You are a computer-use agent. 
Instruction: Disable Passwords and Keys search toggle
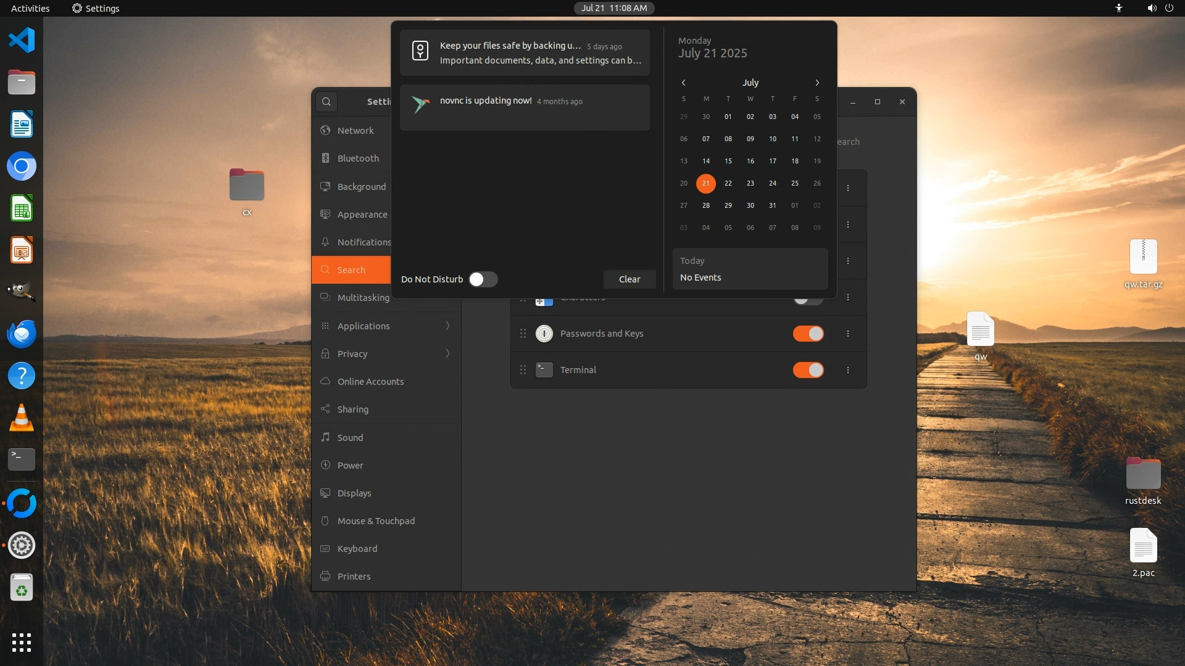coord(808,334)
